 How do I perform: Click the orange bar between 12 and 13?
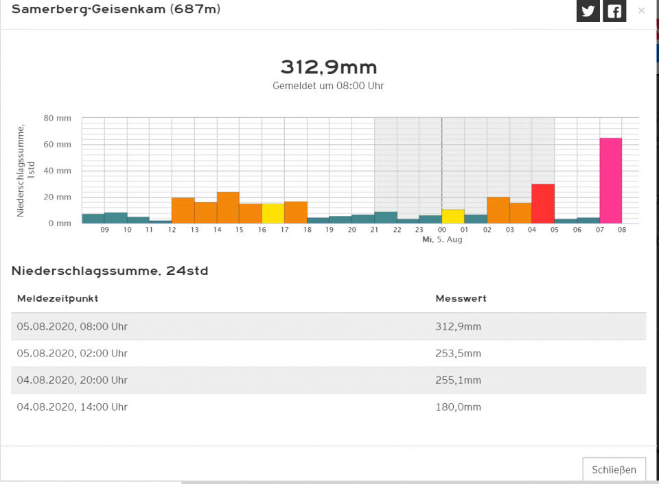coord(183,210)
